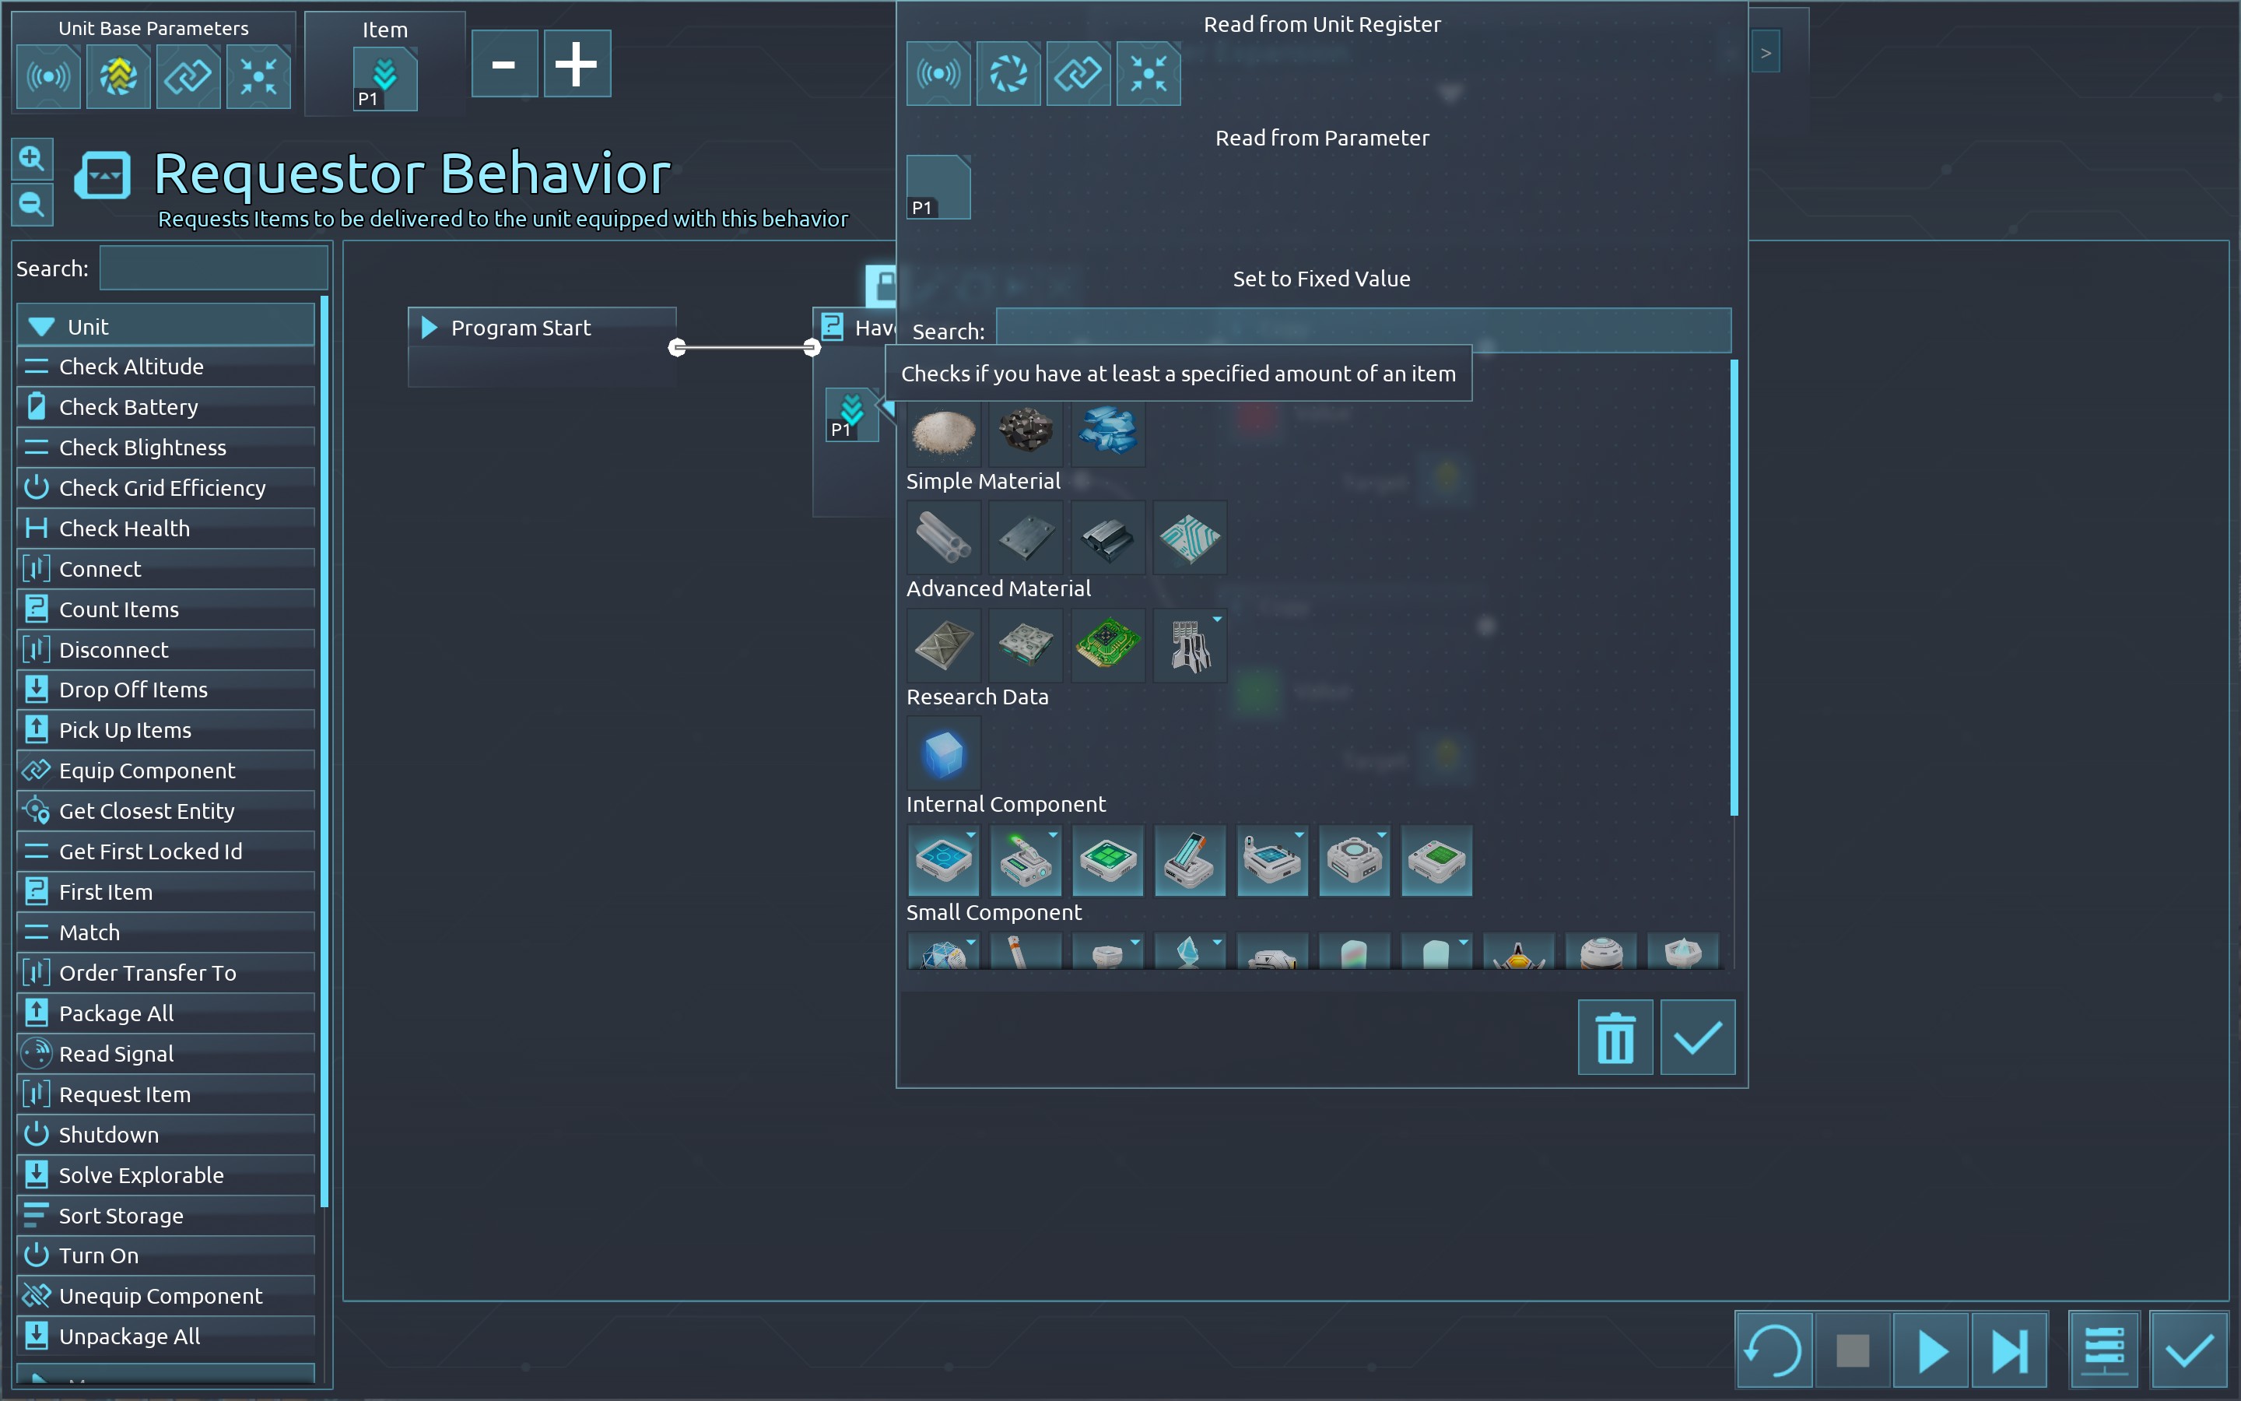Select the signal register icon in popup
The height and width of the screenshot is (1401, 2241).
click(938, 73)
